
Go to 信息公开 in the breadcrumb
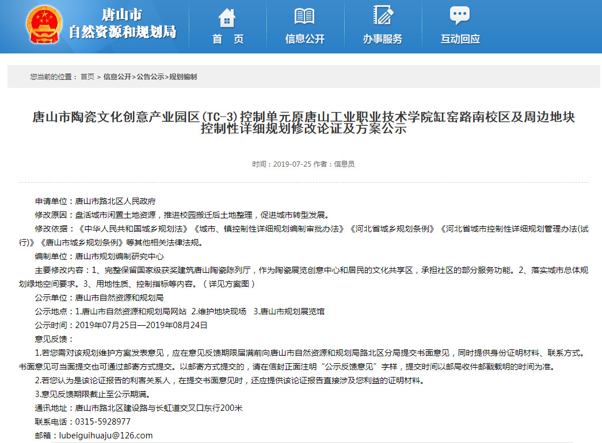(117, 76)
